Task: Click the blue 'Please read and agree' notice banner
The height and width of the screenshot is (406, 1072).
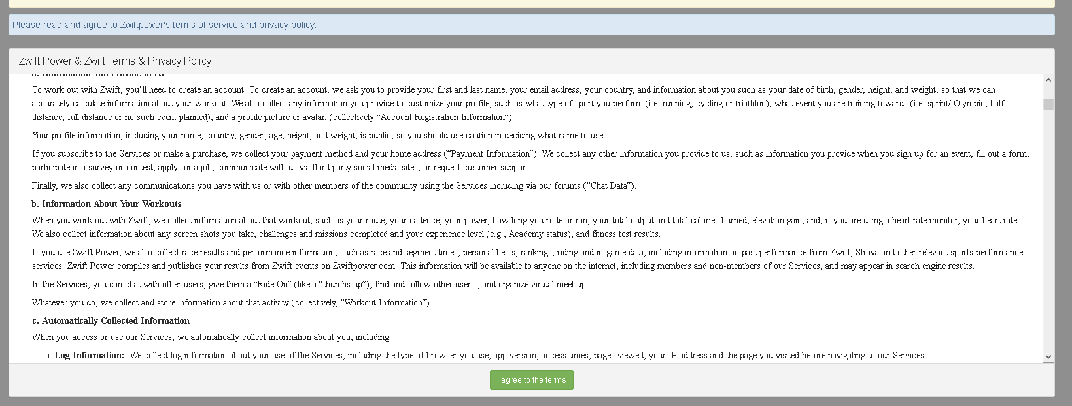Action: pos(531,25)
